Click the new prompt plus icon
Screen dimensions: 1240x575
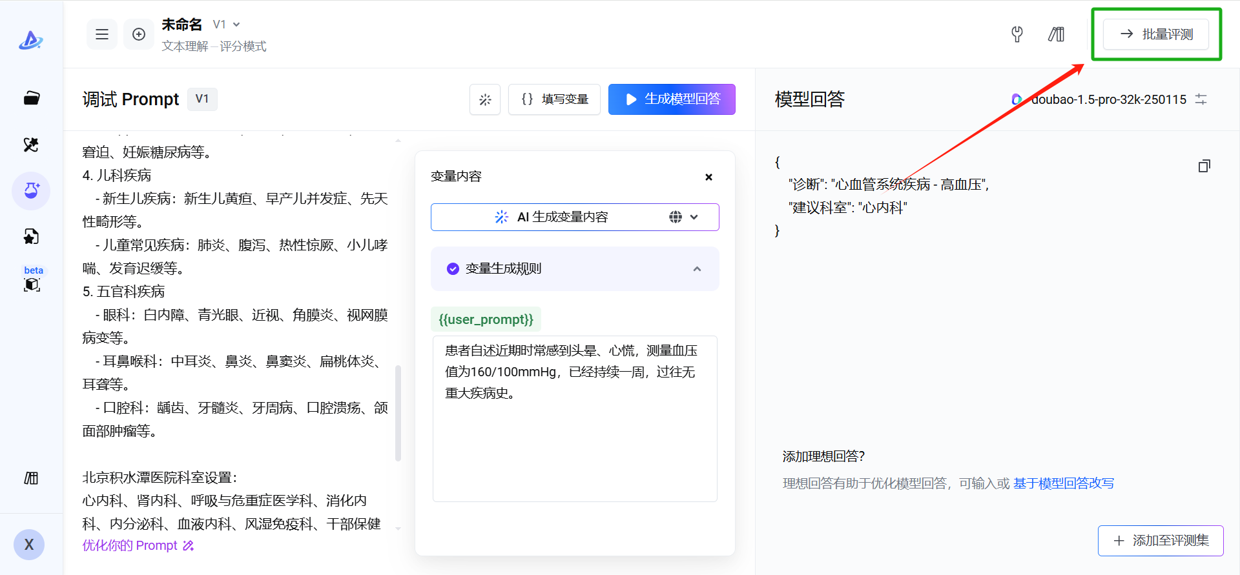pos(139,34)
